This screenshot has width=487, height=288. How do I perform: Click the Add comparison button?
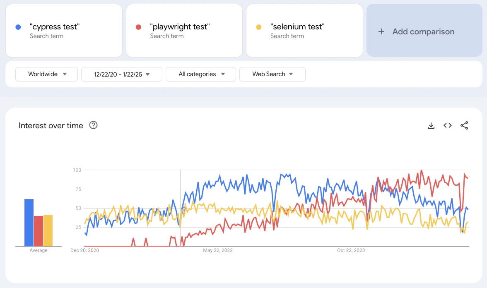pos(424,31)
